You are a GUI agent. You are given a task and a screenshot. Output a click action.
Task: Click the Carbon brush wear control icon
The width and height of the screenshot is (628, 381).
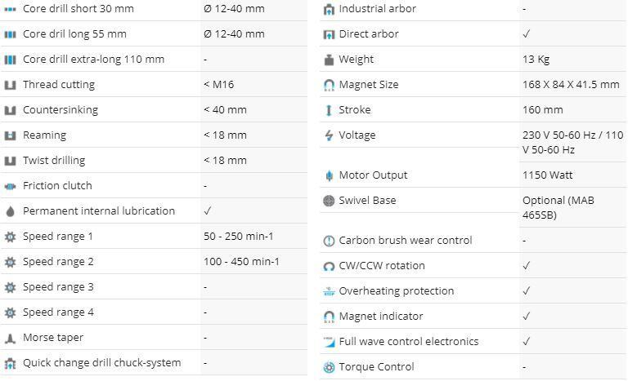pos(329,241)
